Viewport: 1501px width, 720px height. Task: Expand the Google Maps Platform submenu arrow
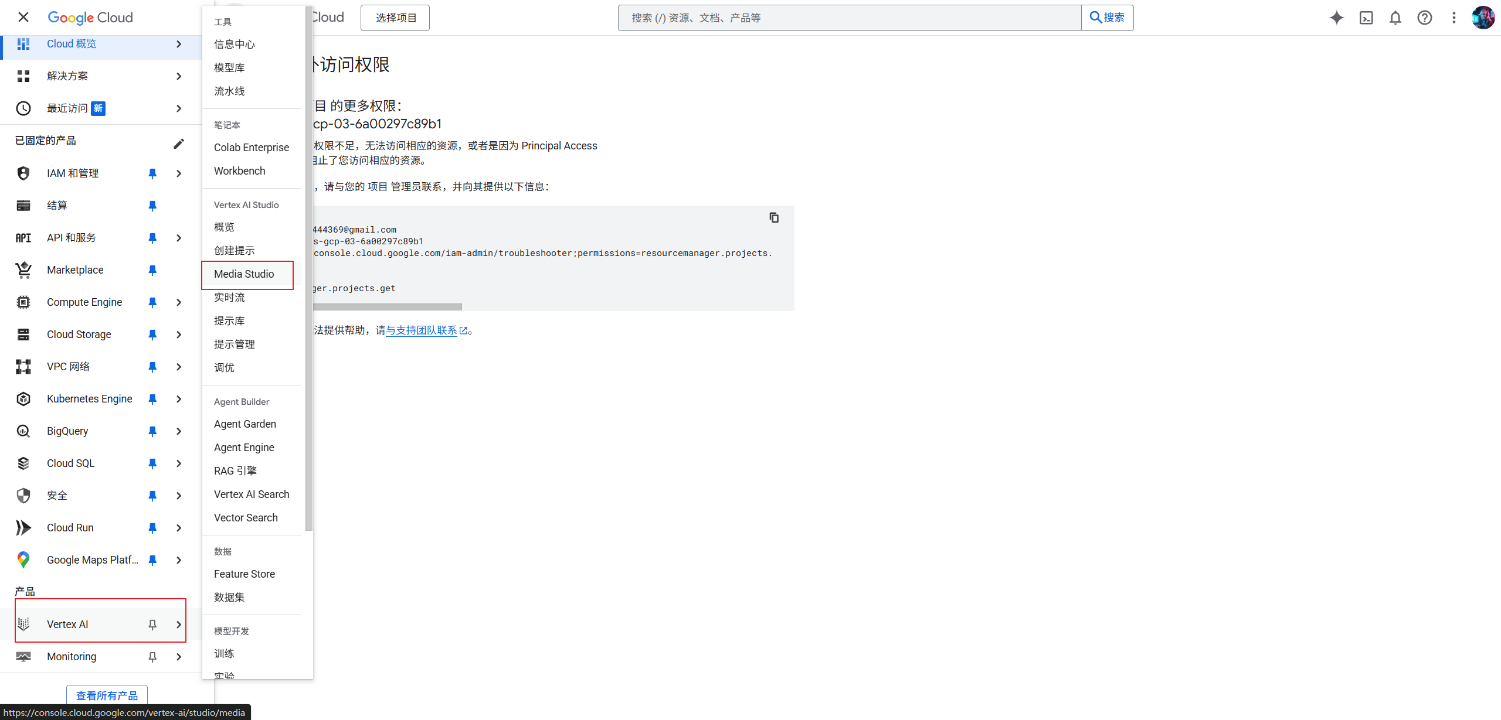coord(179,560)
